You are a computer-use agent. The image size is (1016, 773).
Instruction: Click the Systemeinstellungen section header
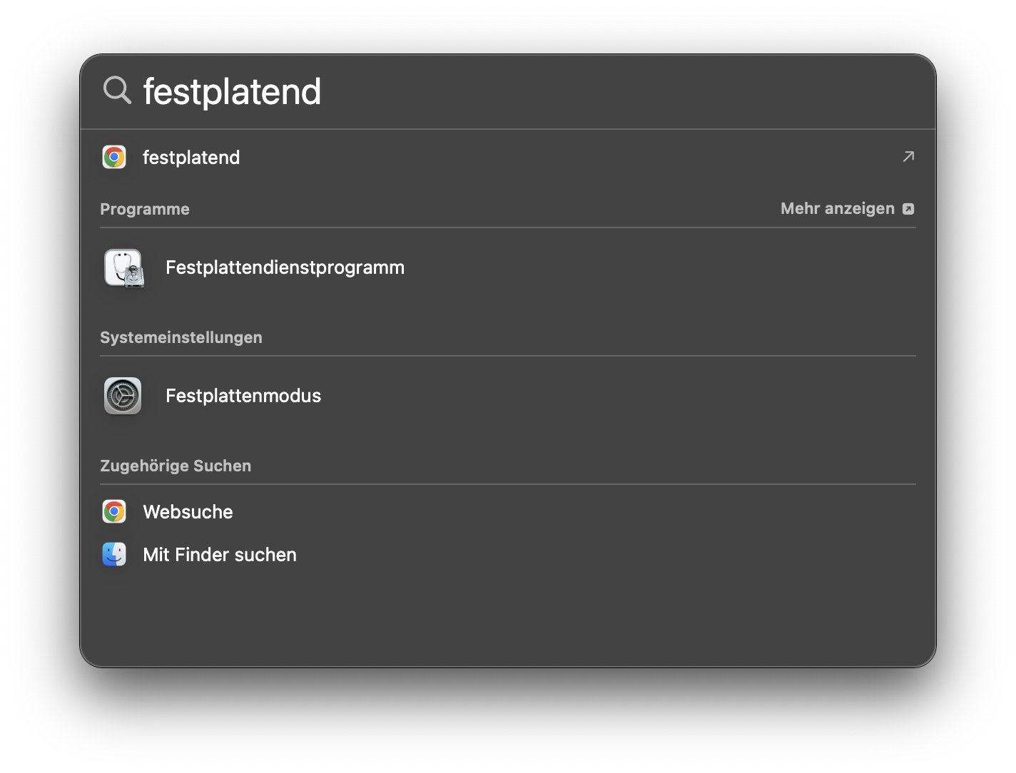click(181, 337)
